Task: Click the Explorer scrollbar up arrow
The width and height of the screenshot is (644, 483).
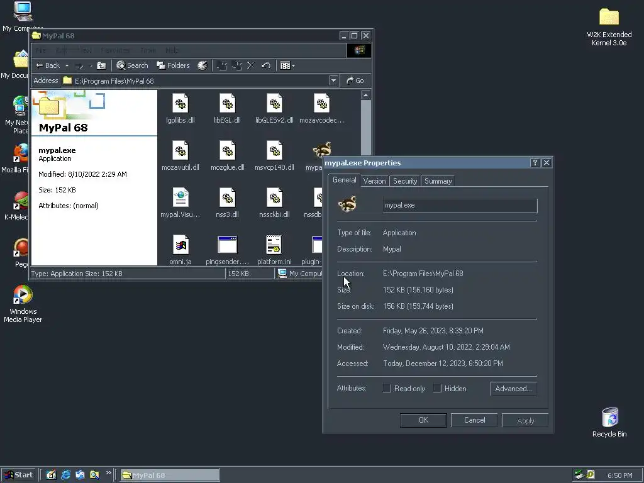Action: [365, 95]
